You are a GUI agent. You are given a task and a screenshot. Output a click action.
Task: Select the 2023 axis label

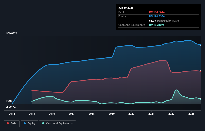pyautogui.click(x=191, y=114)
